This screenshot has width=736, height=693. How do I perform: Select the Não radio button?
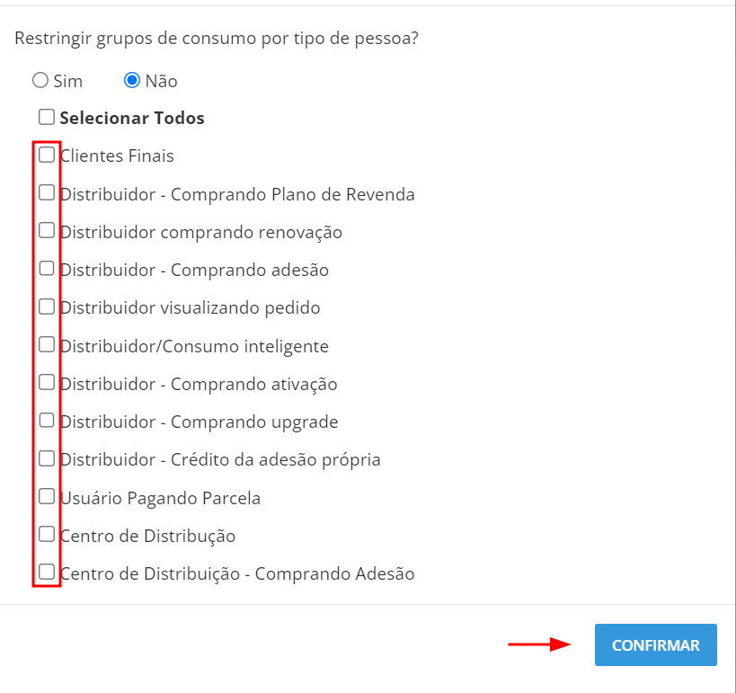pyautogui.click(x=132, y=81)
